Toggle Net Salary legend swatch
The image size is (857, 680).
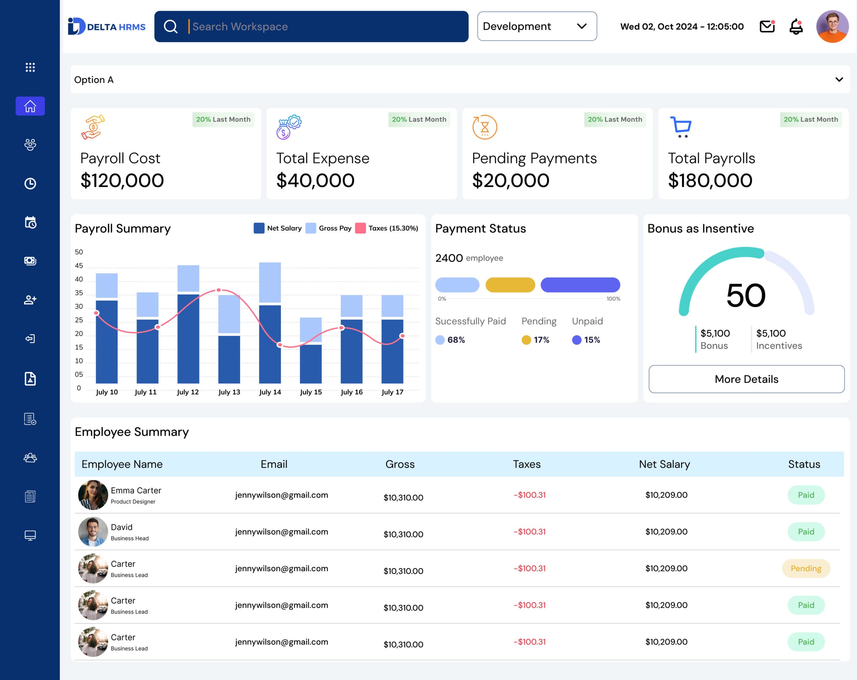click(259, 228)
